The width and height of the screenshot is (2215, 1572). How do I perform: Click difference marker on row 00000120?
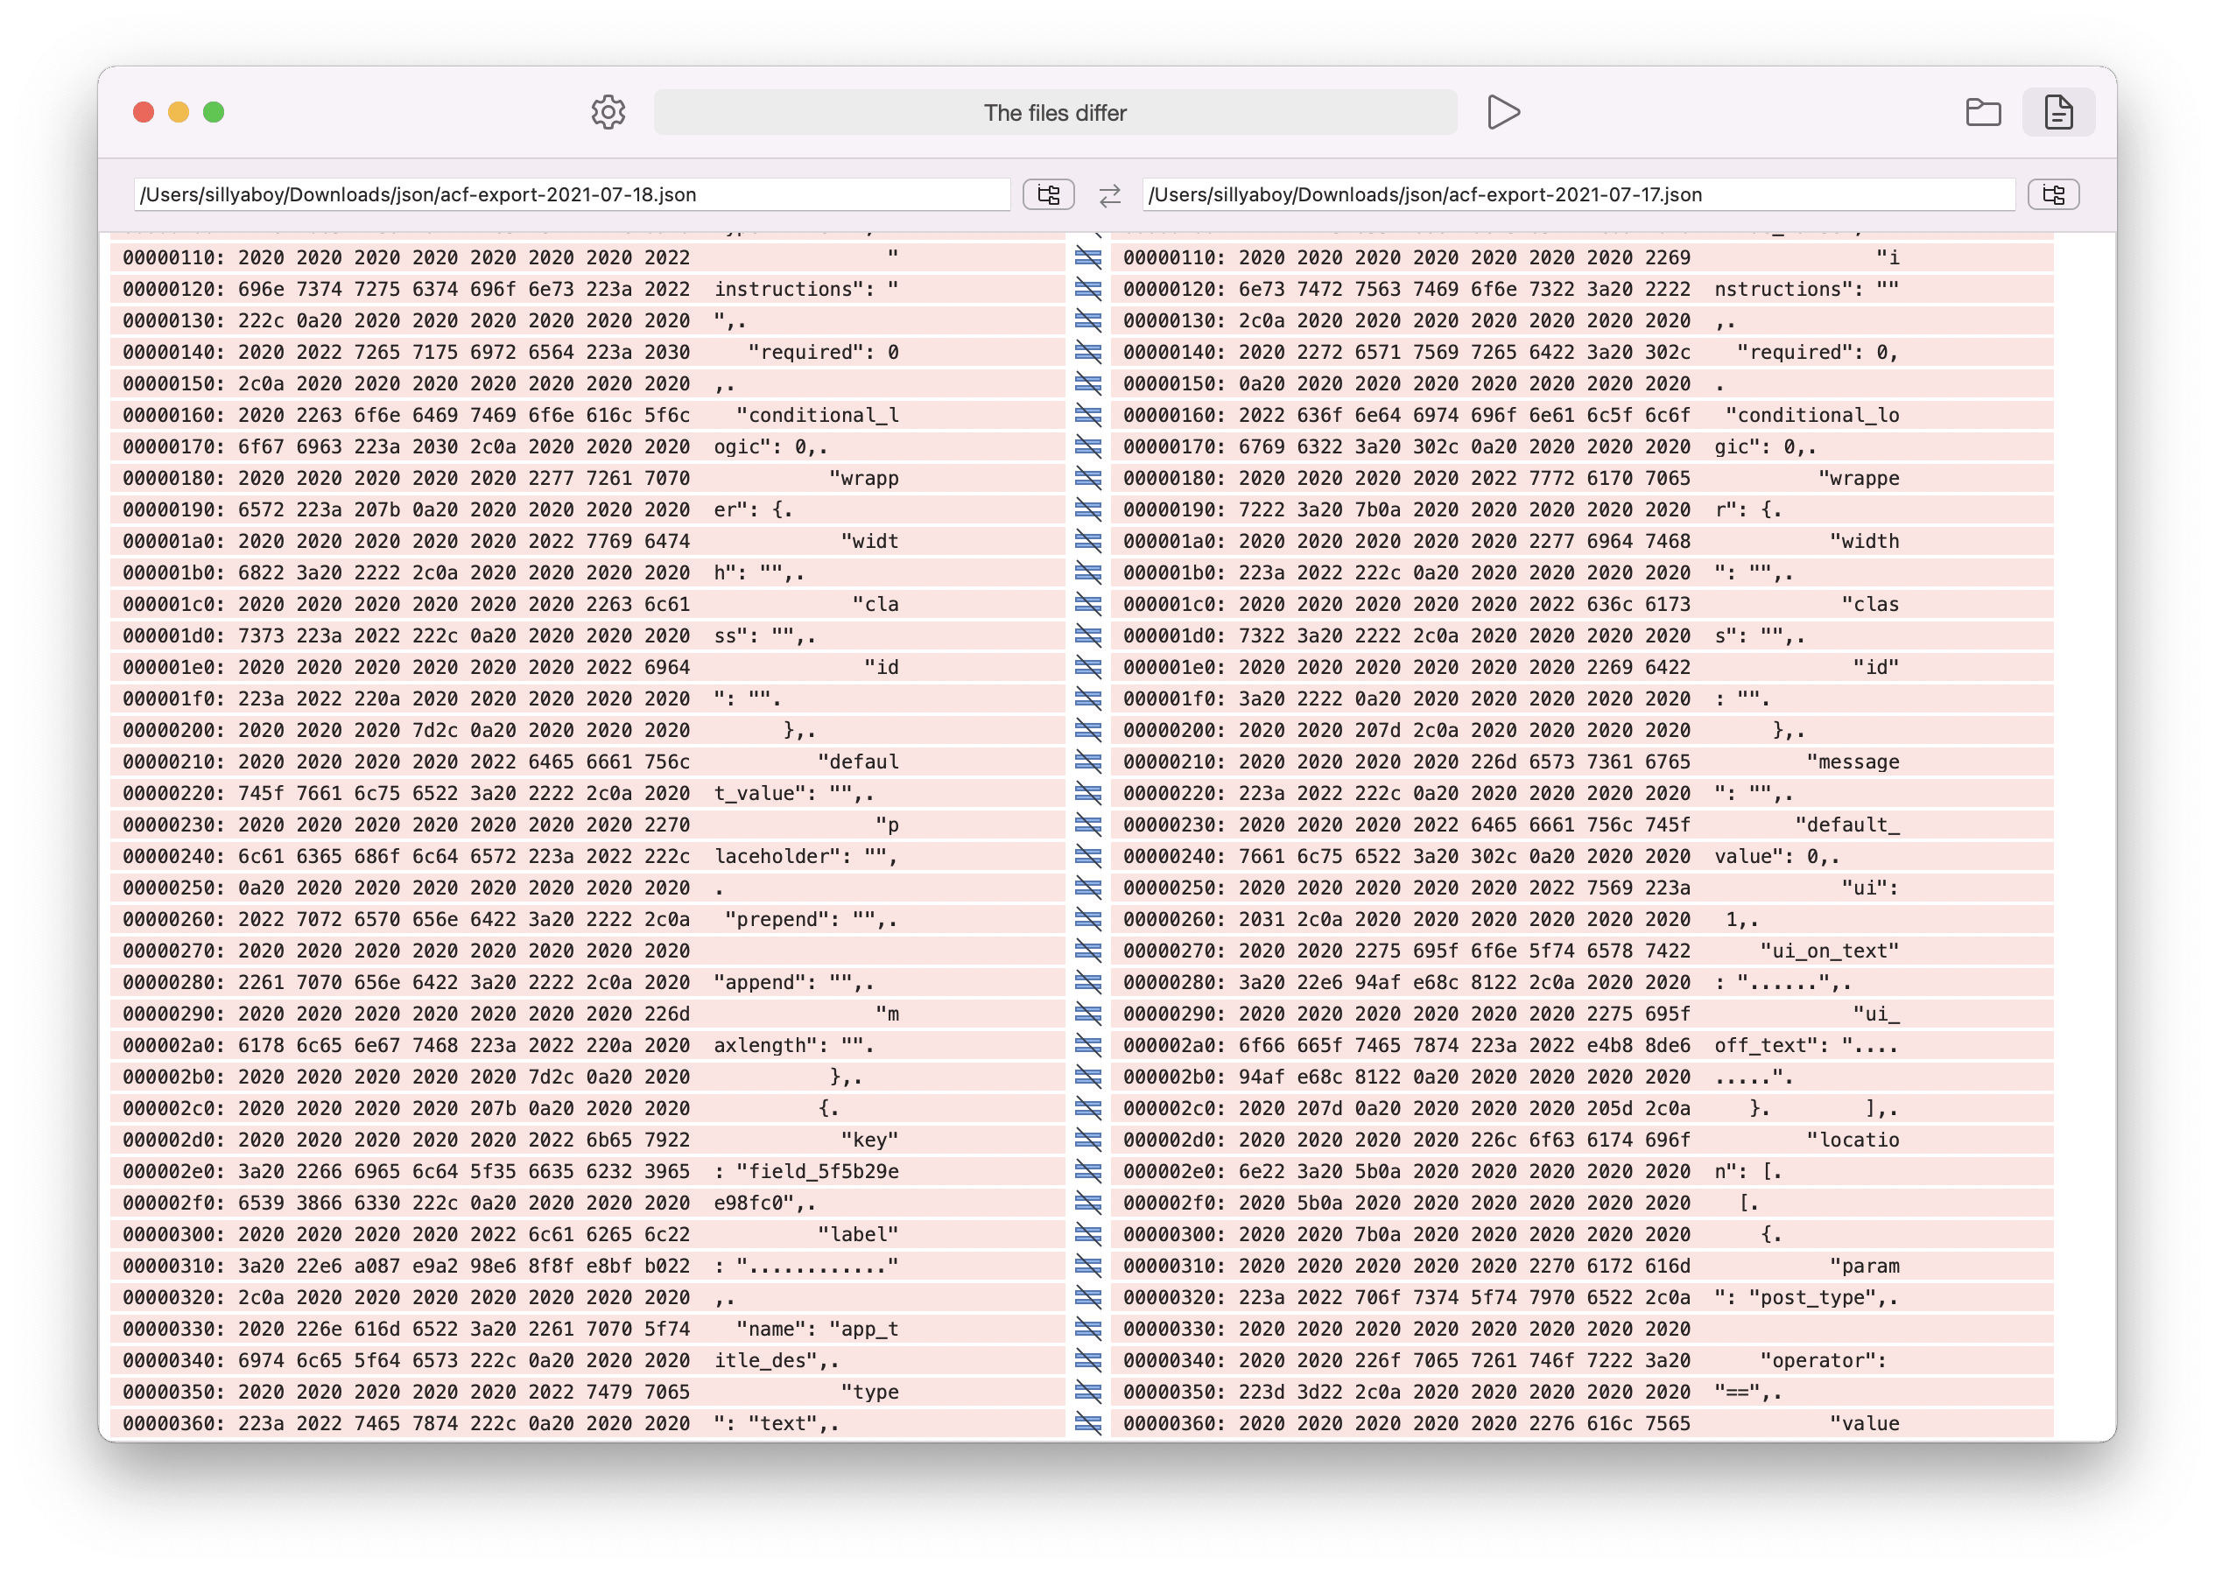click(x=1088, y=290)
